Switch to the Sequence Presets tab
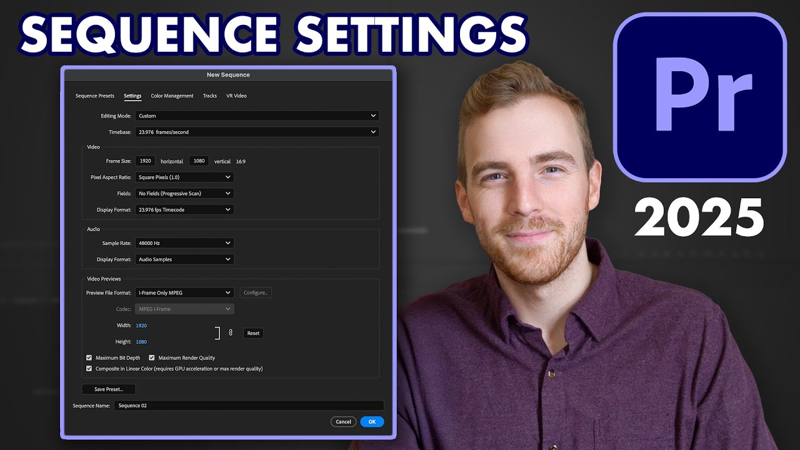Viewport: 800px width, 450px height. 95,96
